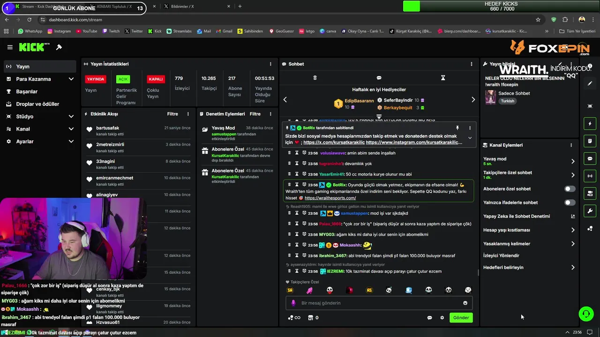
Task: Click the hourglass icon in Sohbet toolbar
Action: point(443,78)
